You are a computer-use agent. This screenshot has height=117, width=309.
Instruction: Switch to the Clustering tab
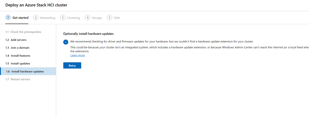click(70, 18)
